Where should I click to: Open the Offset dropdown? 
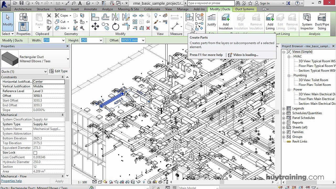tap(143, 40)
